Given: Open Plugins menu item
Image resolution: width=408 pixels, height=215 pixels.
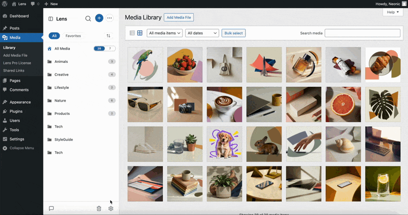Looking at the screenshot, I should click(16, 111).
